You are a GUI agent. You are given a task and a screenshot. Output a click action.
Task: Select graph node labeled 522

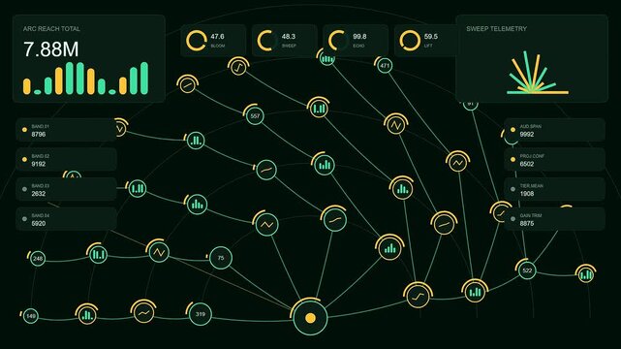(527, 270)
